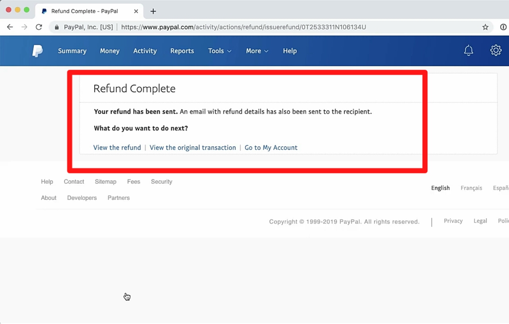
Task: Reload the current page
Action: pyautogui.click(x=39, y=27)
